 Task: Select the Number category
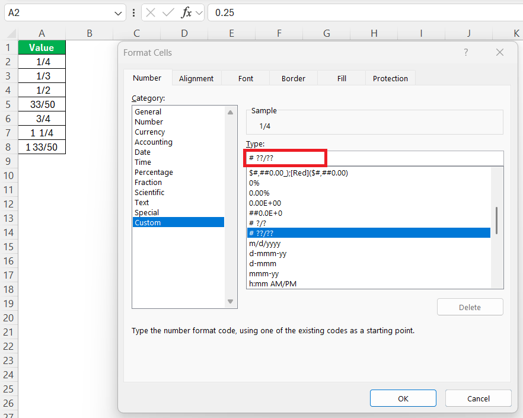(178, 122)
